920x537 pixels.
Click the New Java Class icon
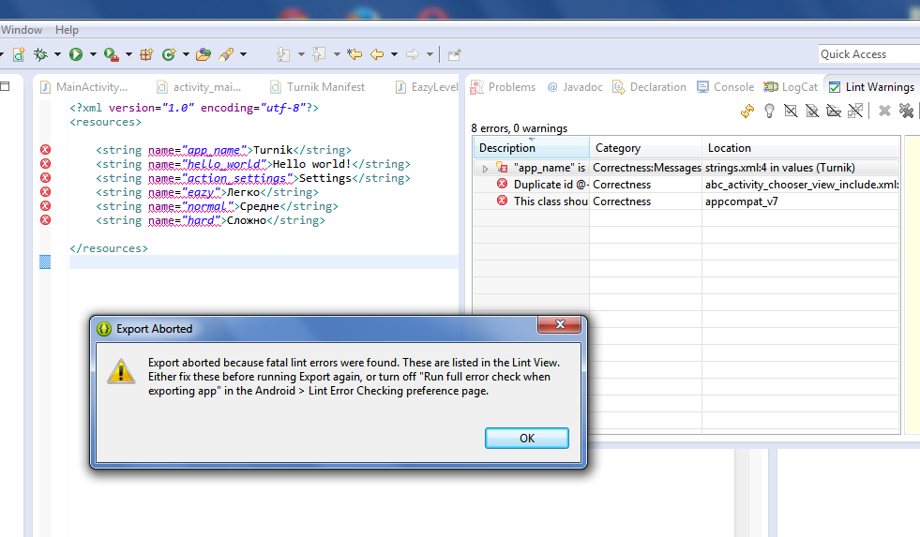(x=169, y=54)
